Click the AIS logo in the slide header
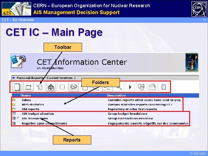 [x=16, y=9]
